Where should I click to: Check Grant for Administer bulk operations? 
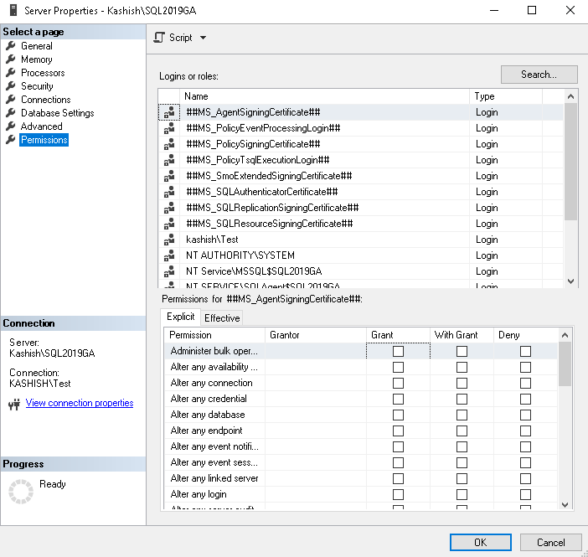tap(398, 352)
